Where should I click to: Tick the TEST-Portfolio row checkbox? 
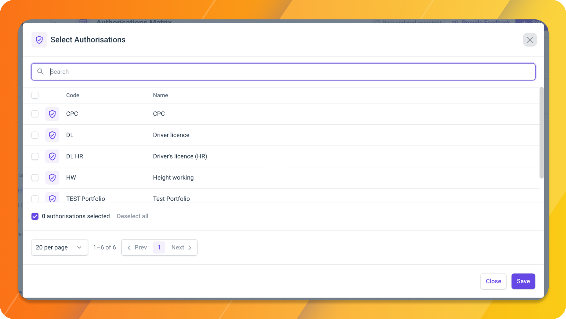35,199
